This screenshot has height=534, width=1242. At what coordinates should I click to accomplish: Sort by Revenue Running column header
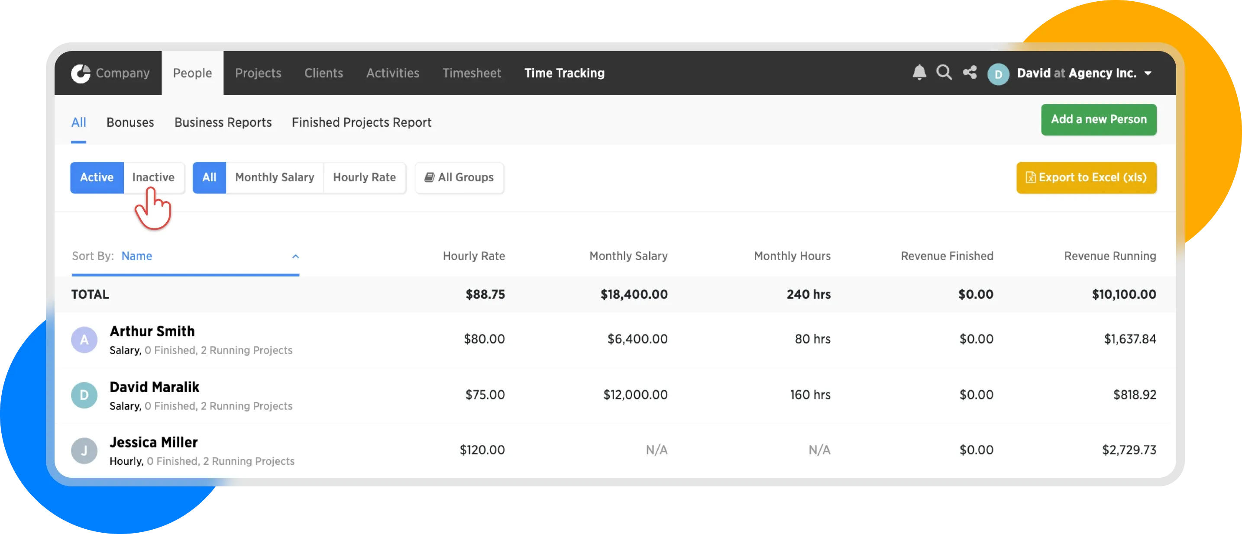(1109, 256)
